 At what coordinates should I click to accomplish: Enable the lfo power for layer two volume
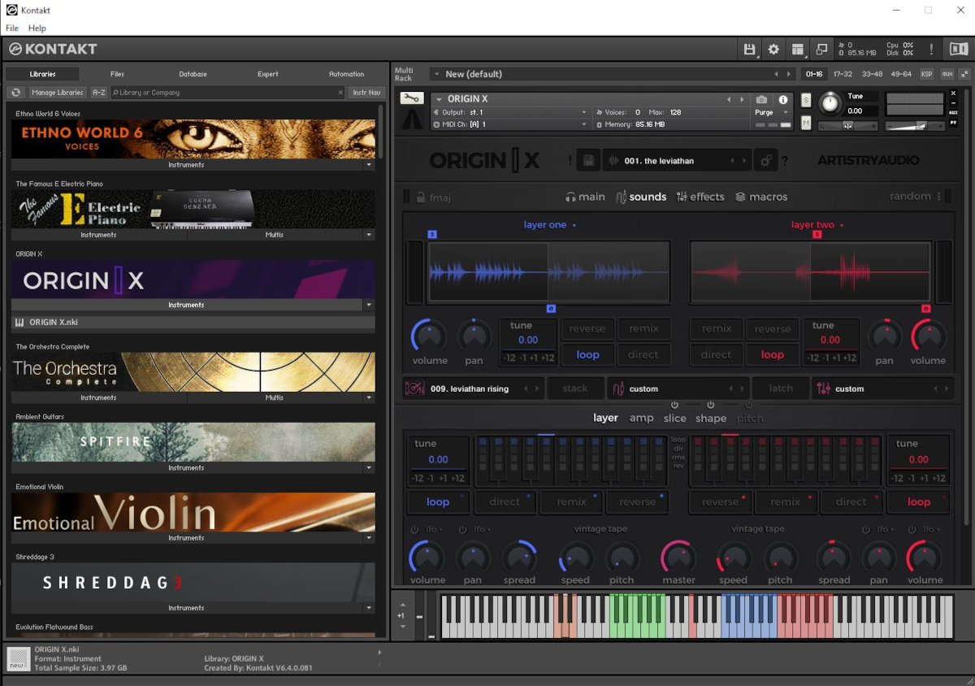pyautogui.click(x=913, y=529)
